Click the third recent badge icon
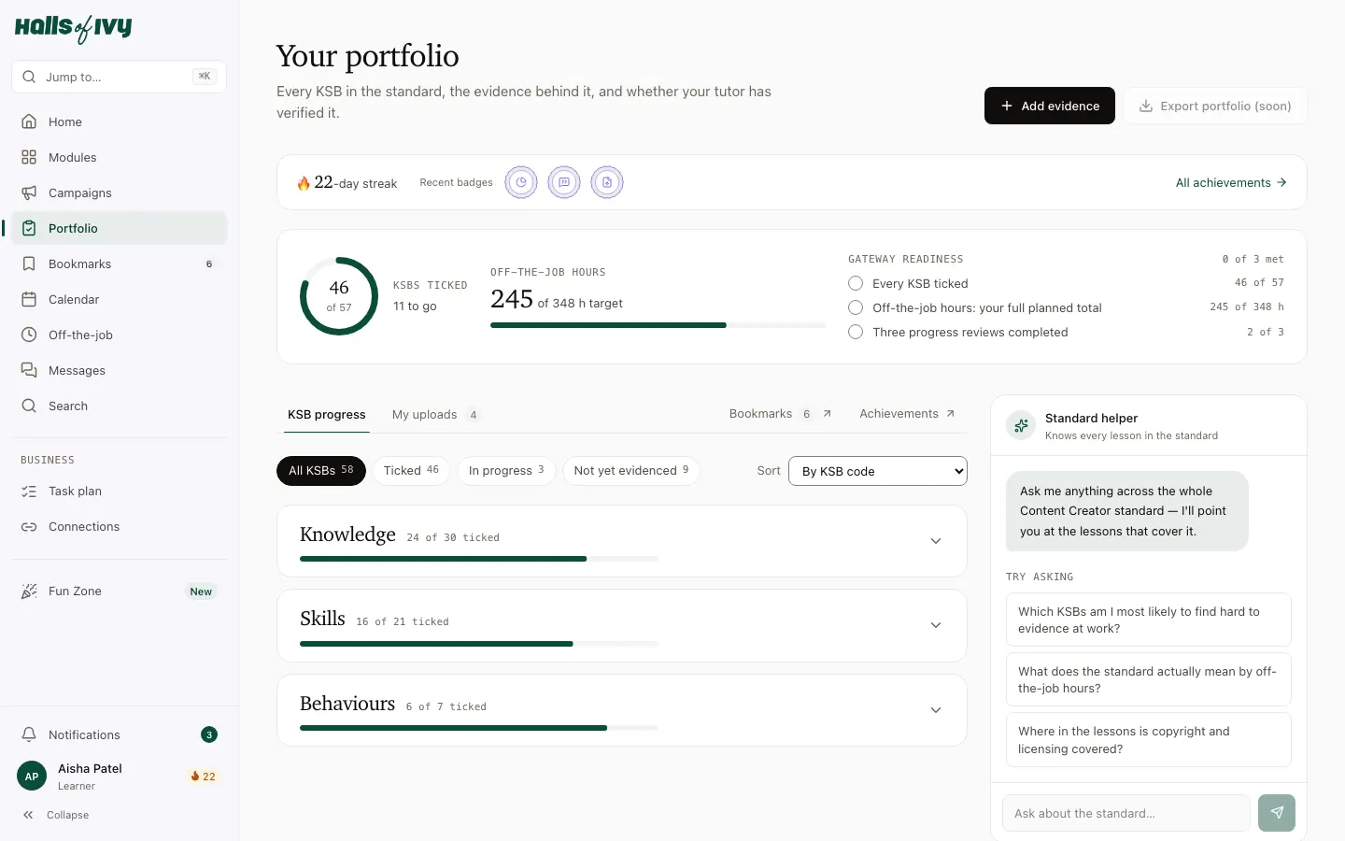 pos(607,182)
